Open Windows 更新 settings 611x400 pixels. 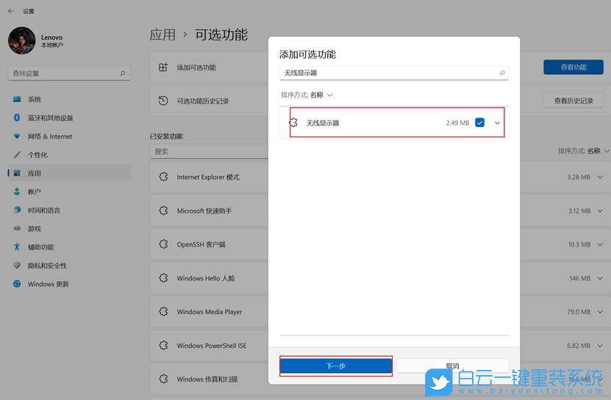[69, 284]
